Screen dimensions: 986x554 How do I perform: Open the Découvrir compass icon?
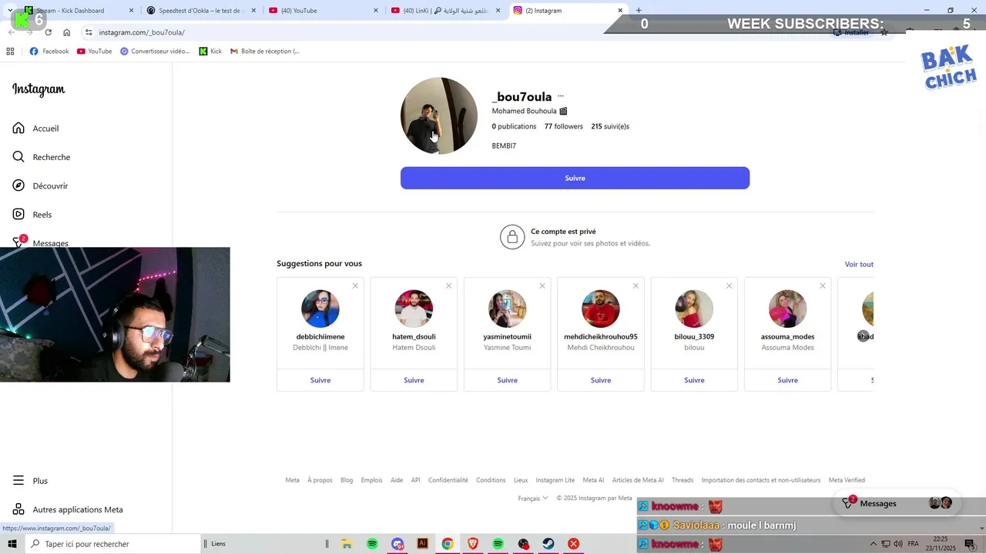click(18, 185)
